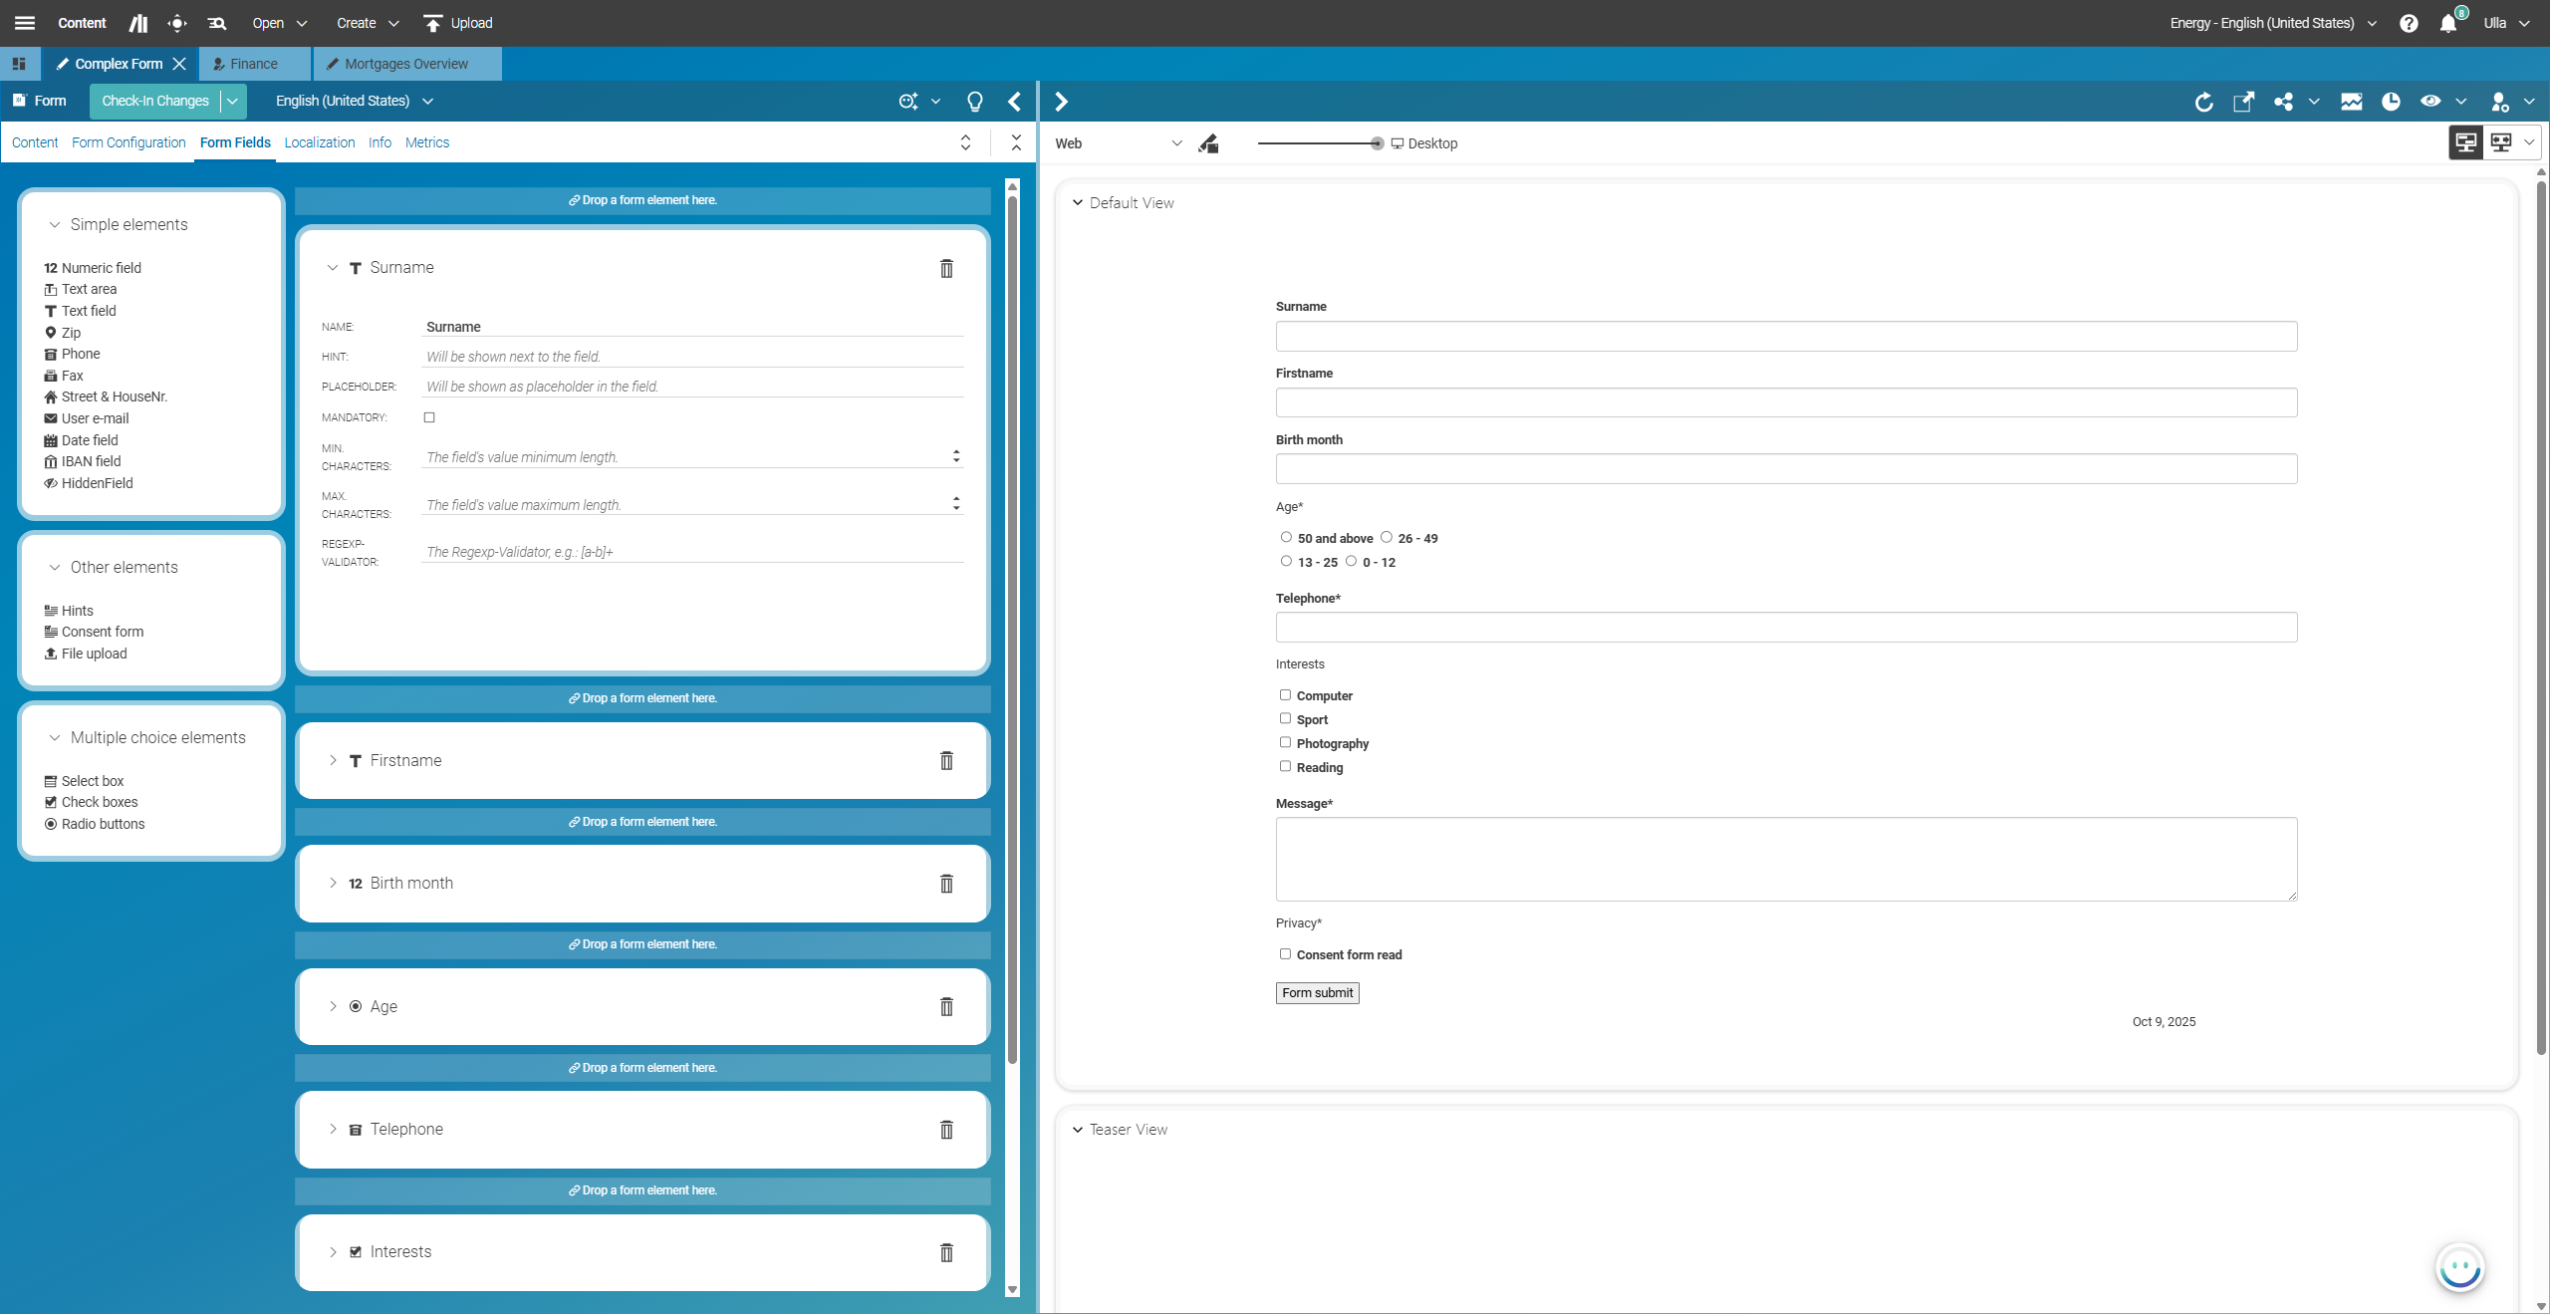This screenshot has width=2550, height=1314.
Task: Select the Radio buttons element
Action: click(103, 824)
